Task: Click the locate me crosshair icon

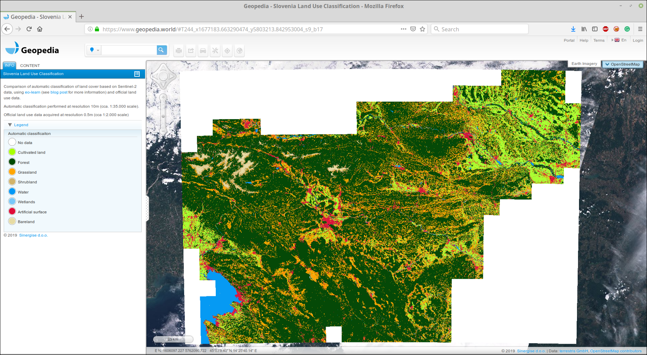Action: point(227,51)
